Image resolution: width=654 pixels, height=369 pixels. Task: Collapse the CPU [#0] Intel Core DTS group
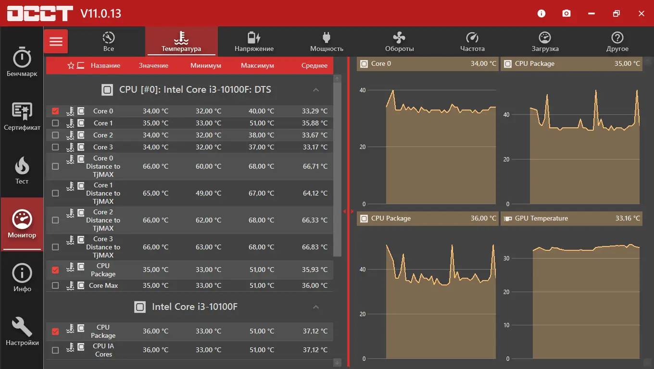[x=316, y=90]
